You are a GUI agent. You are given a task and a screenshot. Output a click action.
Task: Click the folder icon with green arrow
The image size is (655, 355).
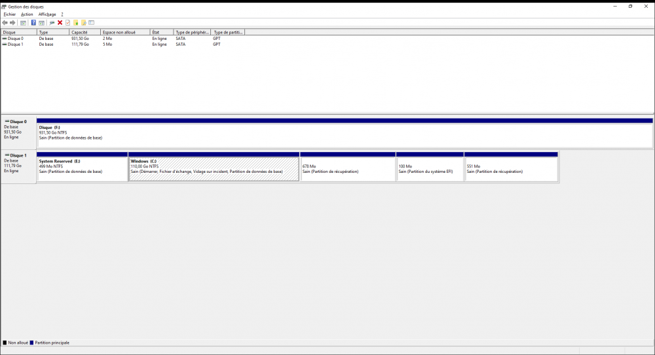(x=76, y=23)
